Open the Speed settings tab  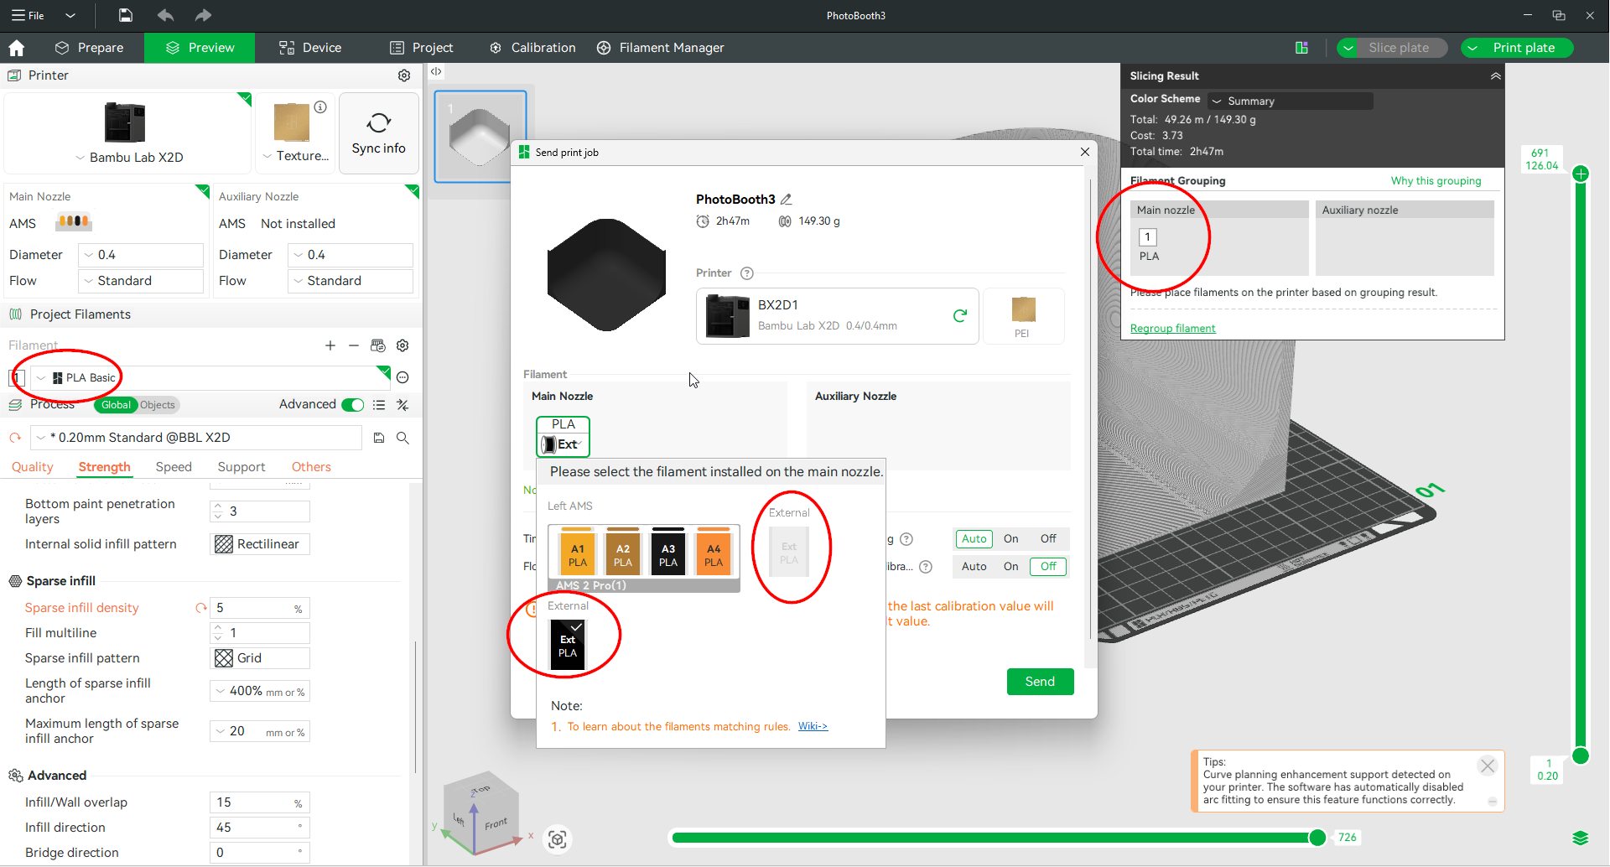point(174,467)
